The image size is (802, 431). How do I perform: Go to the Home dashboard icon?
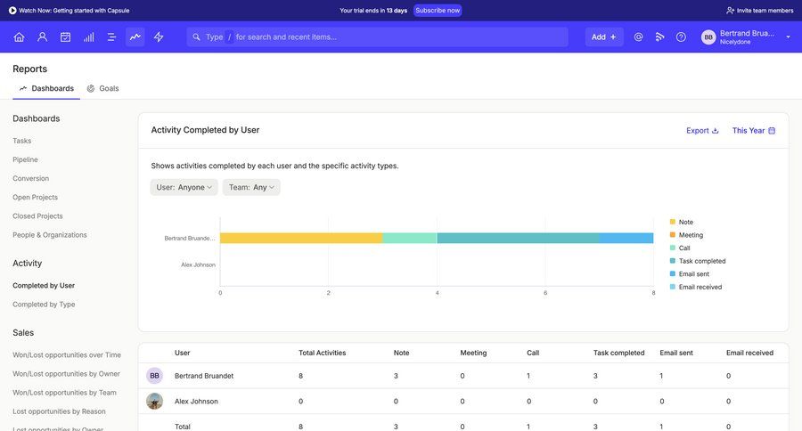pyautogui.click(x=19, y=37)
